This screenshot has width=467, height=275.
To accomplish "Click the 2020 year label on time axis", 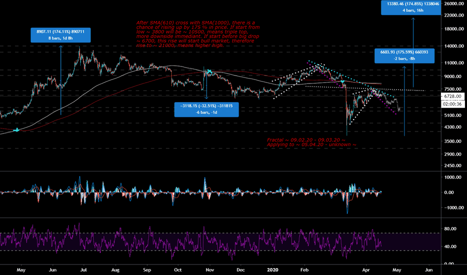I will tap(273, 270).
